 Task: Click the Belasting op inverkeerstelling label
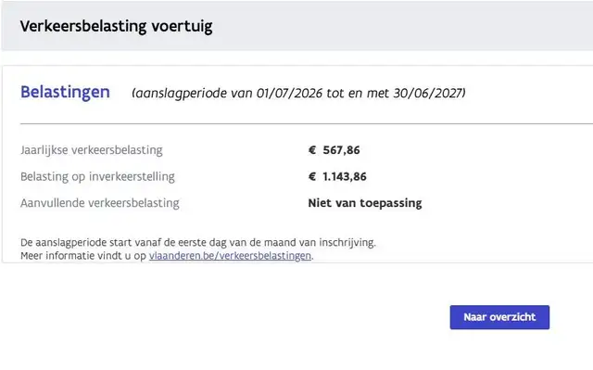[97, 177]
